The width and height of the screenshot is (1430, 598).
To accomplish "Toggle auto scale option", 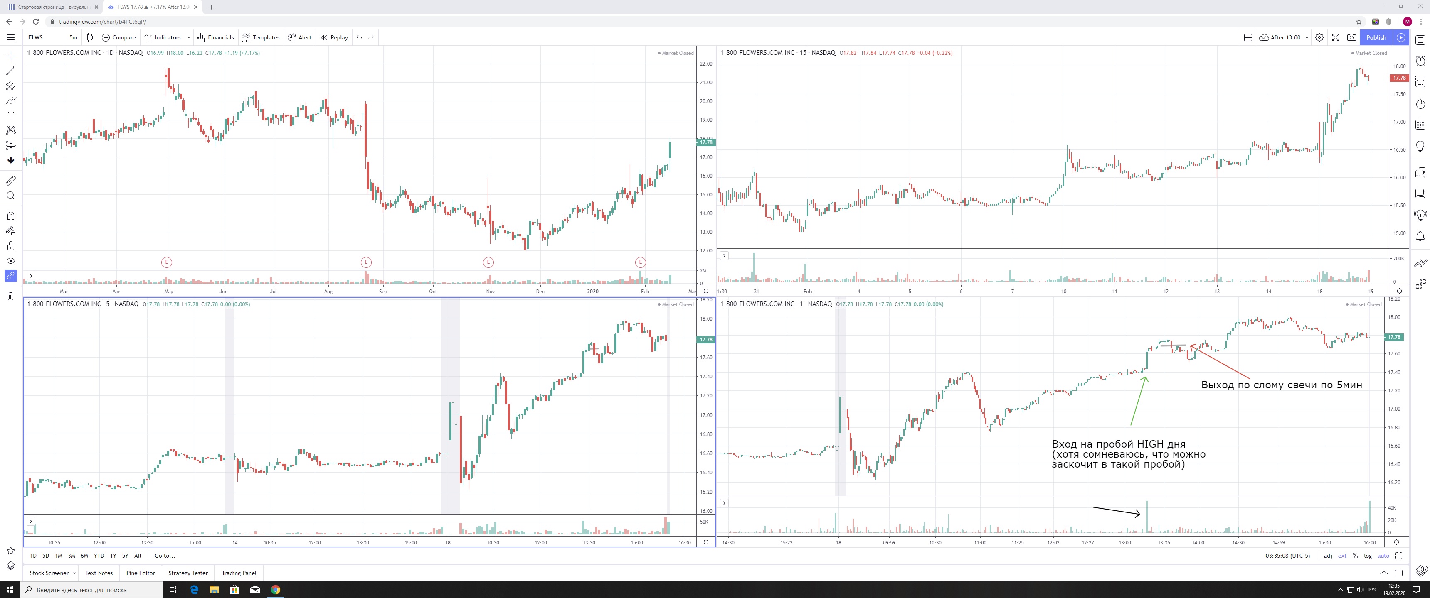I will tap(1383, 556).
